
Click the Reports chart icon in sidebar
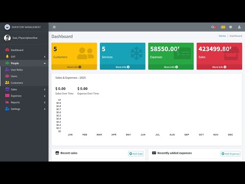[7, 102]
